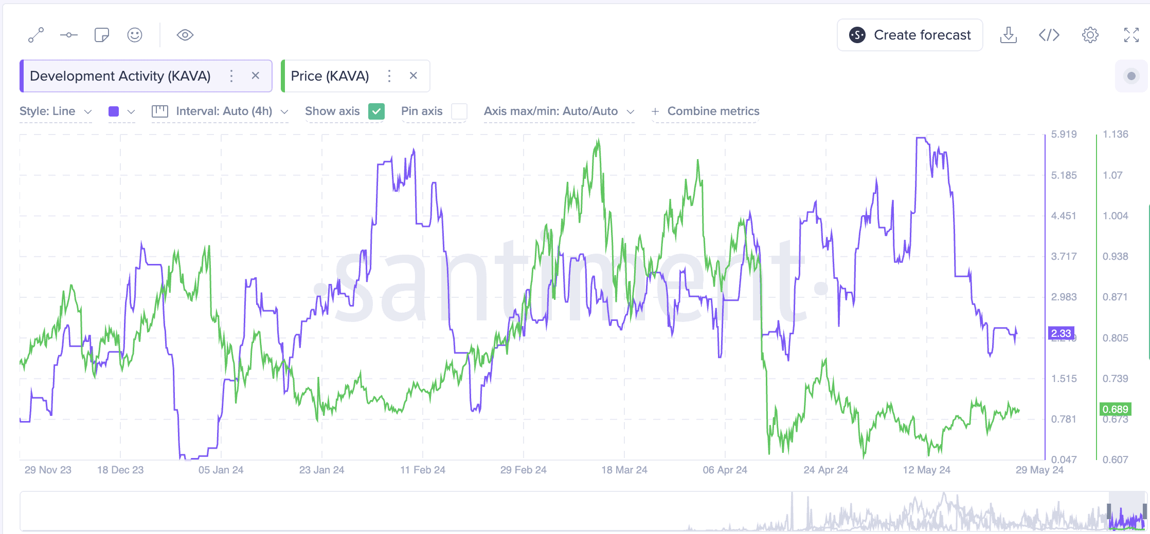Open the embed code dialog
This screenshot has height=534, width=1150.
[x=1049, y=35]
